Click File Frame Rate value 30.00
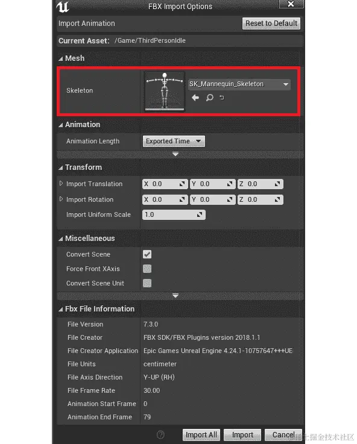 [151, 390]
